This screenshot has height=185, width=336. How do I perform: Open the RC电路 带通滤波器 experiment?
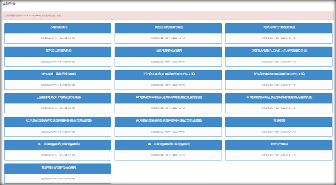57,120
